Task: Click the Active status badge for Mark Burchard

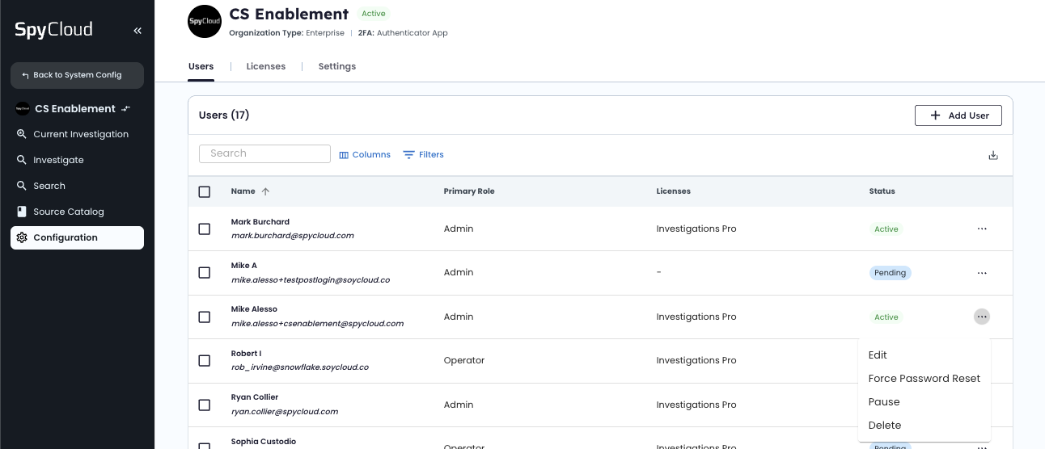Action: tap(886, 229)
